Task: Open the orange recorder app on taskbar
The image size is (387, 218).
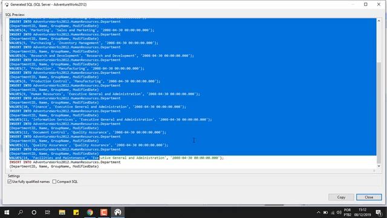Action: (x=104, y=213)
